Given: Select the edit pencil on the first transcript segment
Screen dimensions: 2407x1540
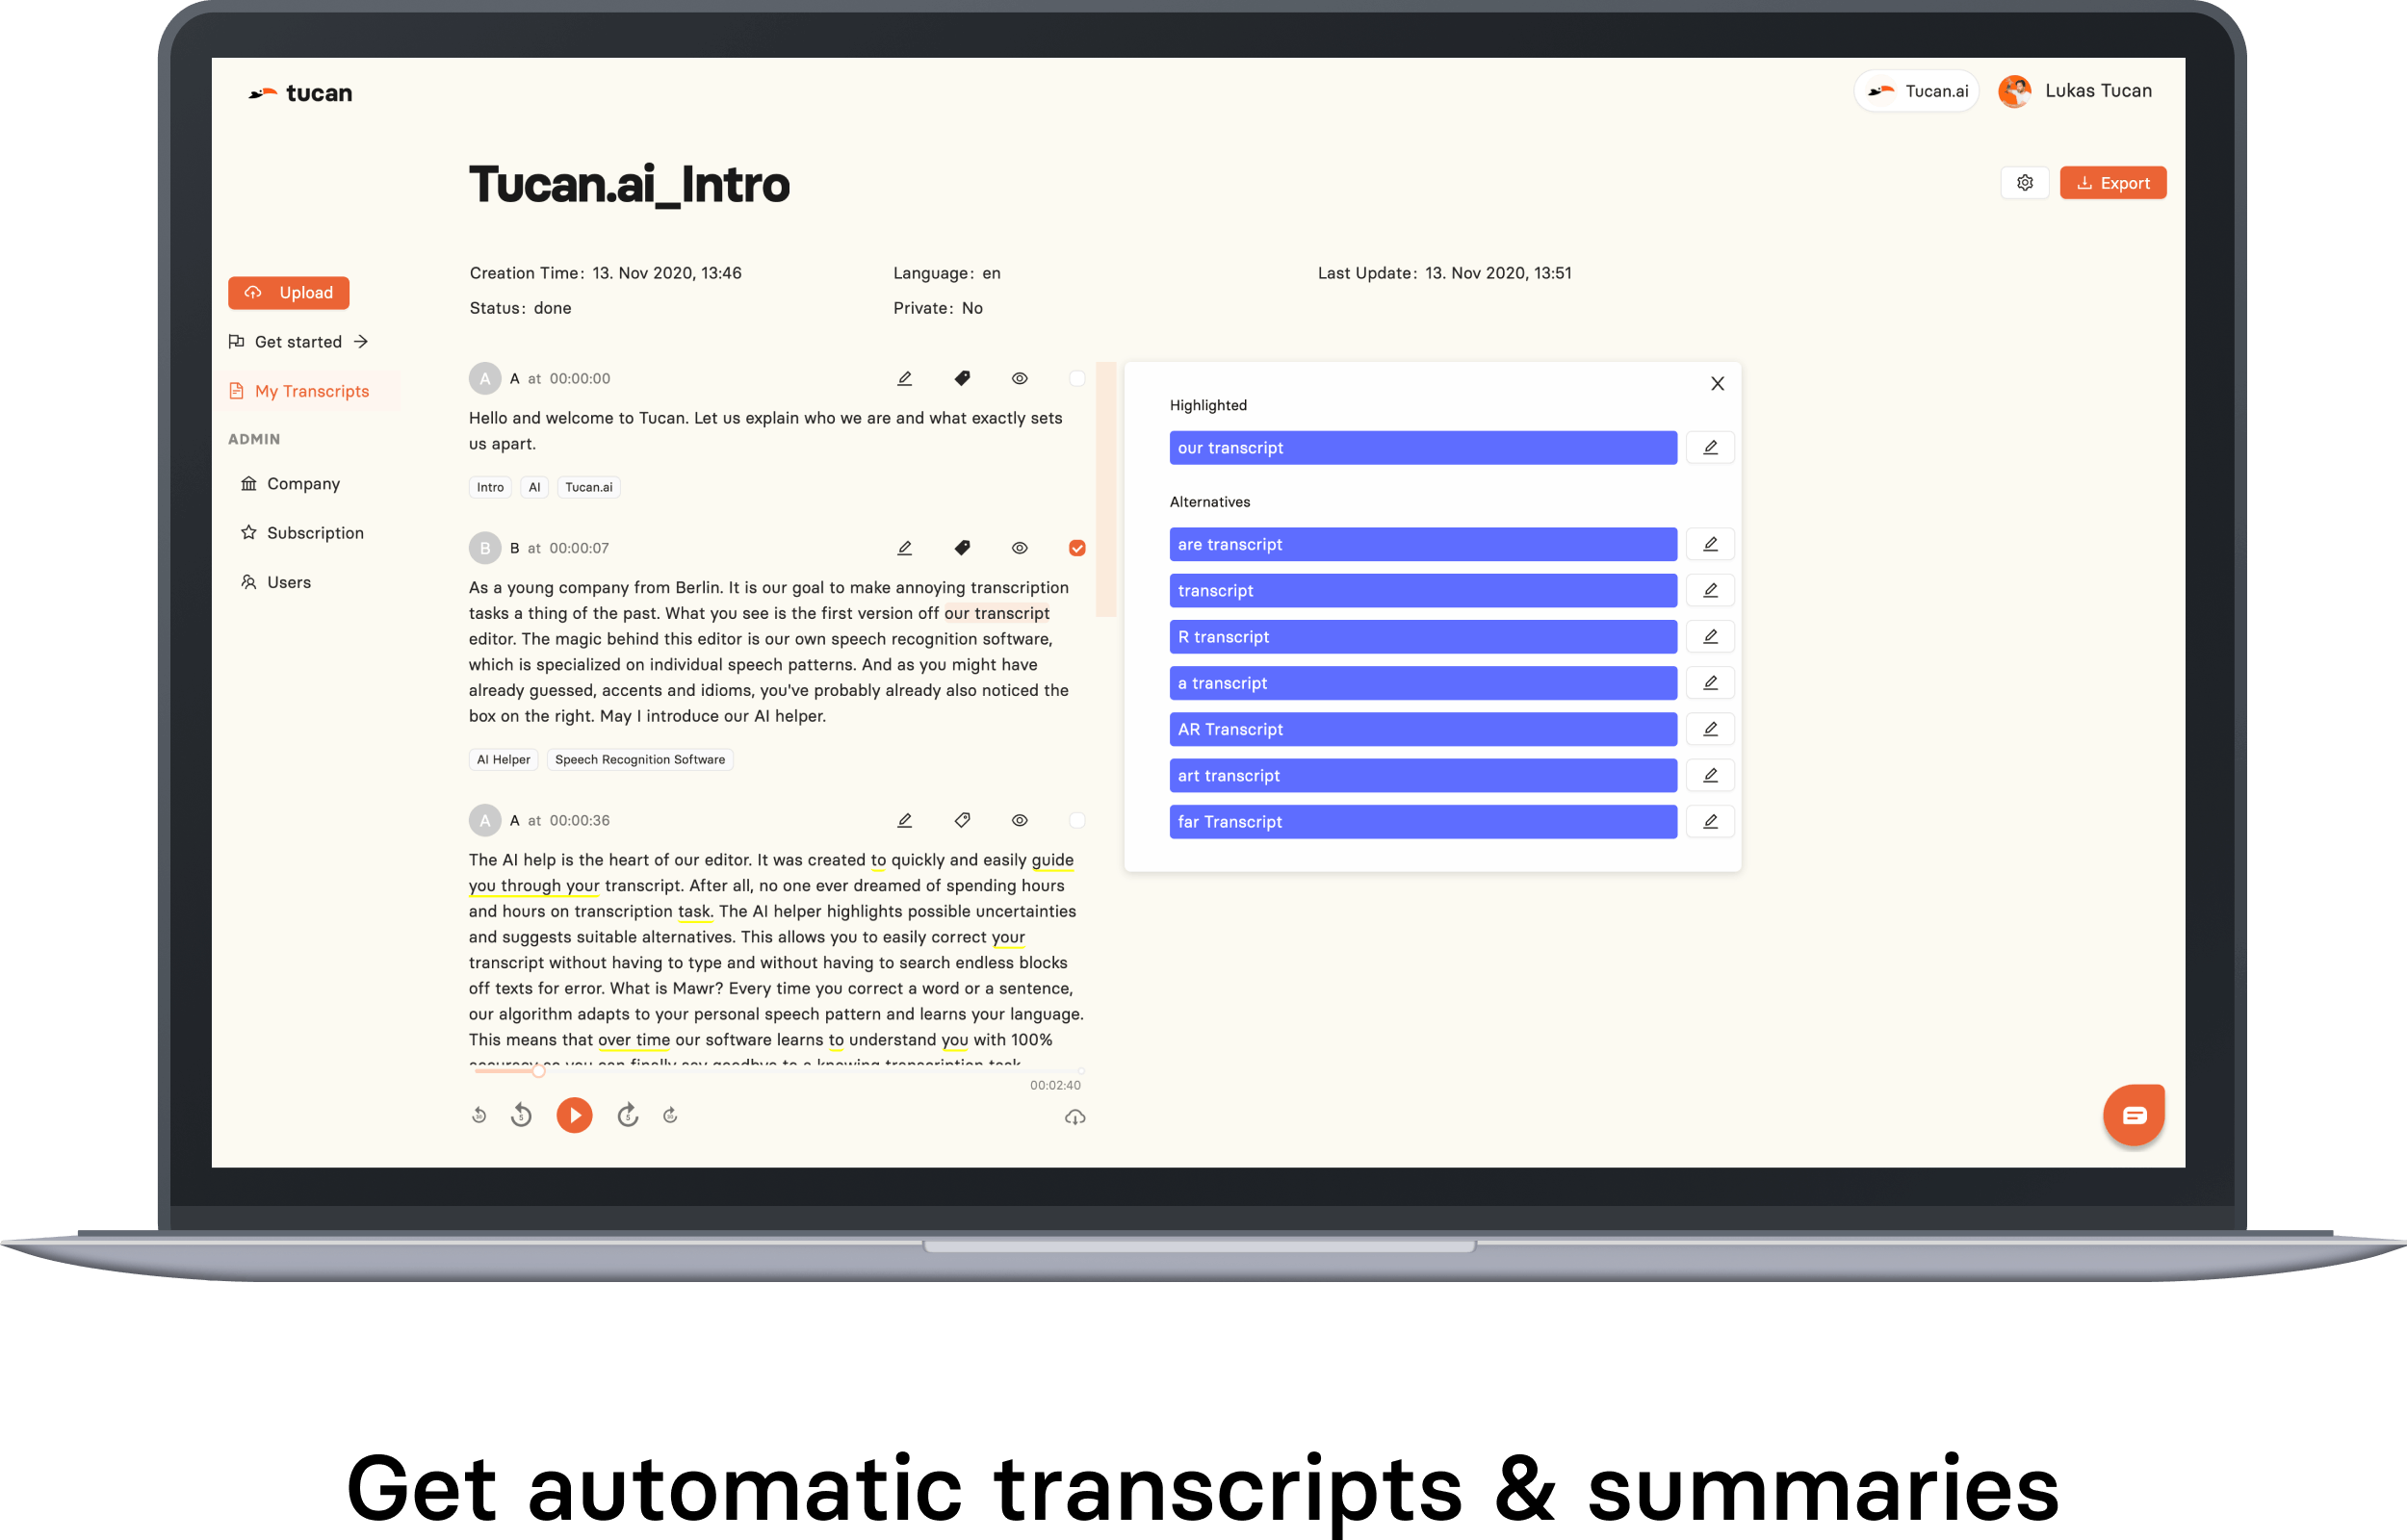Looking at the screenshot, I should pyautogui.click(x=904, y=378).
